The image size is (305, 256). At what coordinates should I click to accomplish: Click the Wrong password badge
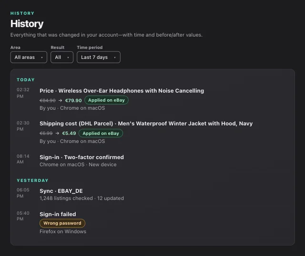62,223
